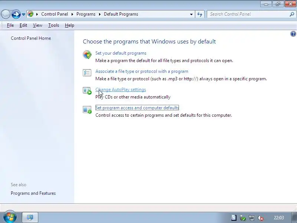Click the Back navigation arrow button

coord(6,14)
